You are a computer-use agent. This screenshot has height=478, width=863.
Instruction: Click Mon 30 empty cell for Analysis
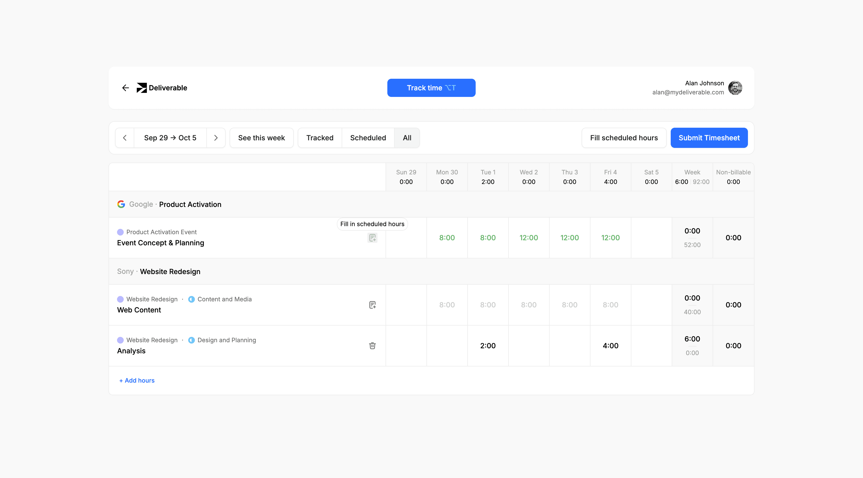(447, 346)
